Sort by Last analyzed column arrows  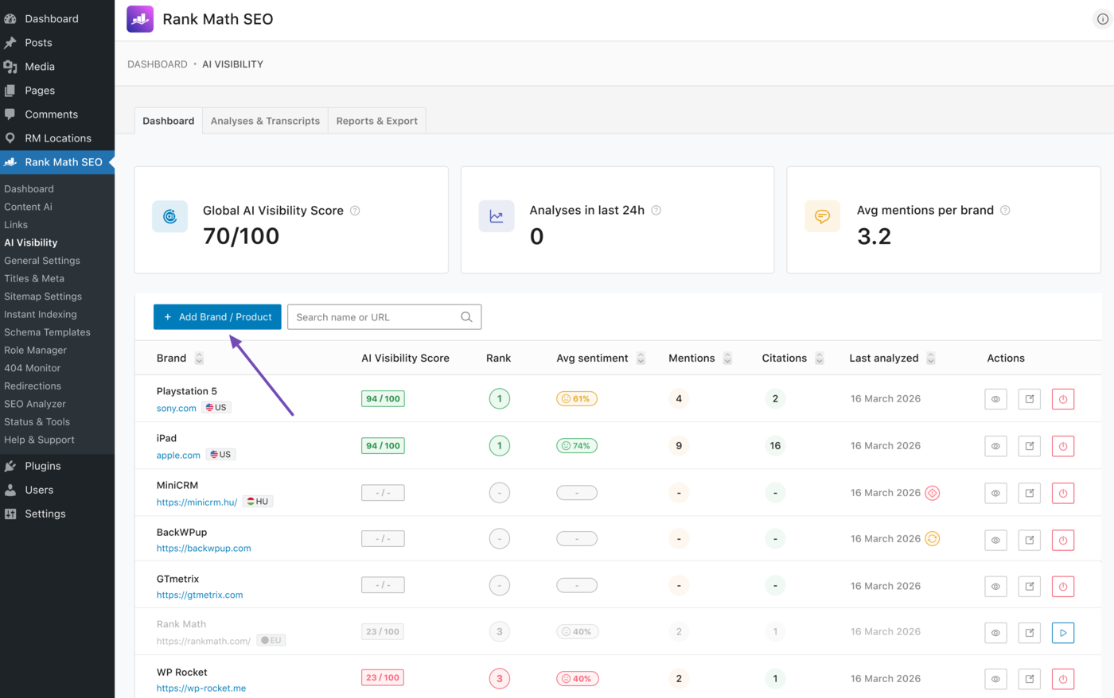(931, 359)
